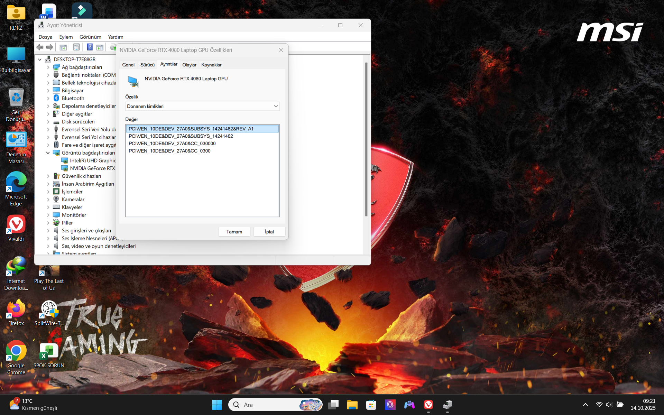Expand the Disk sürücüleri node

tap(48, 122)
